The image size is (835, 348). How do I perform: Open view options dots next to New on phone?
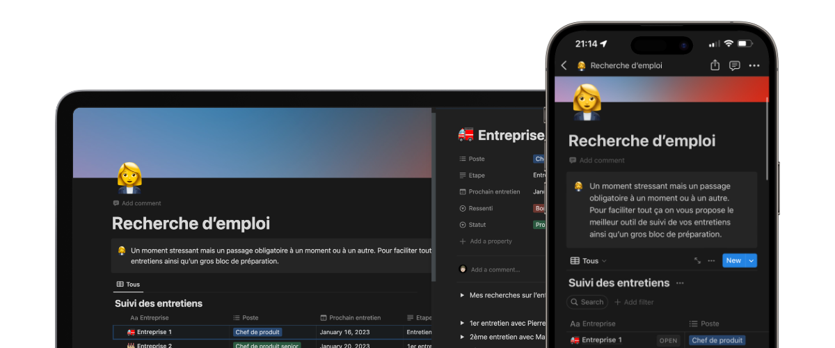click(711, 260)
